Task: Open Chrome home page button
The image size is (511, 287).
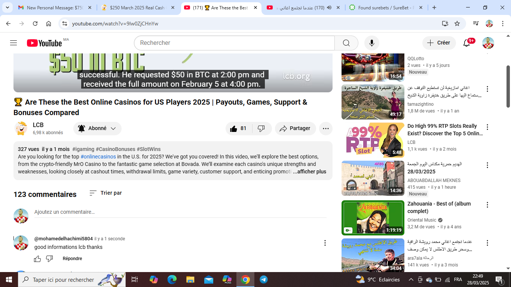Action: (x=49, y=24)
